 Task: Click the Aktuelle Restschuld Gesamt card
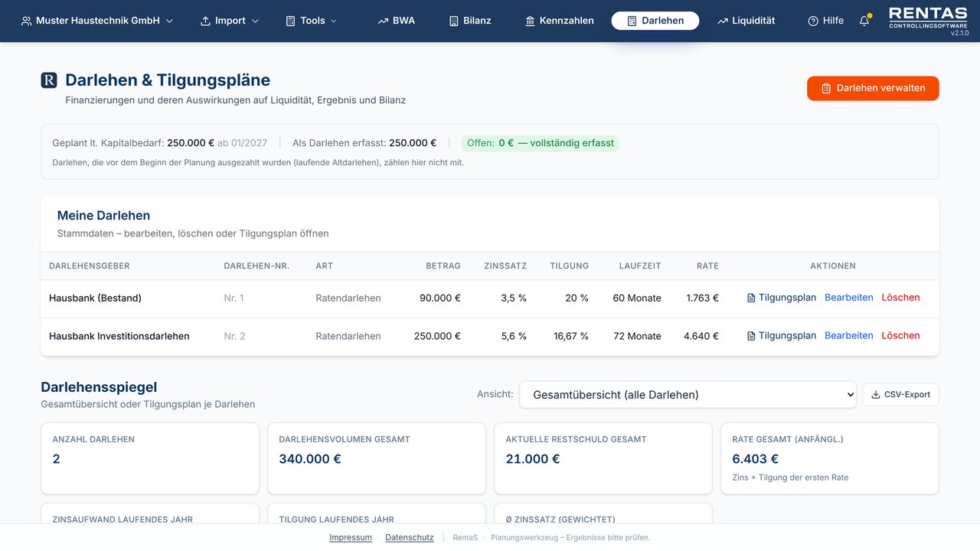click(603, 458)
